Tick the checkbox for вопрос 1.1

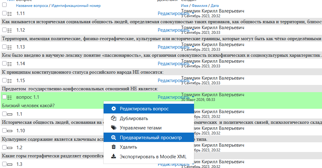tap(4, 97)
